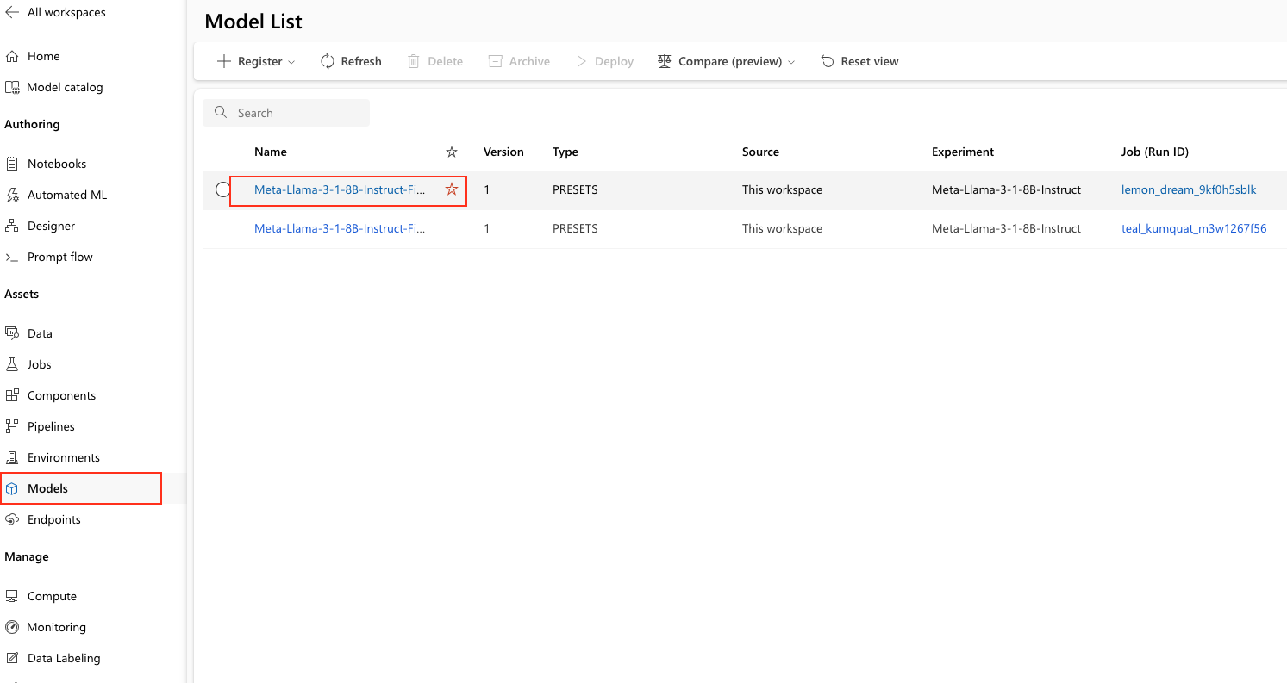Open Model catalog in sidebar

(65, 87)
